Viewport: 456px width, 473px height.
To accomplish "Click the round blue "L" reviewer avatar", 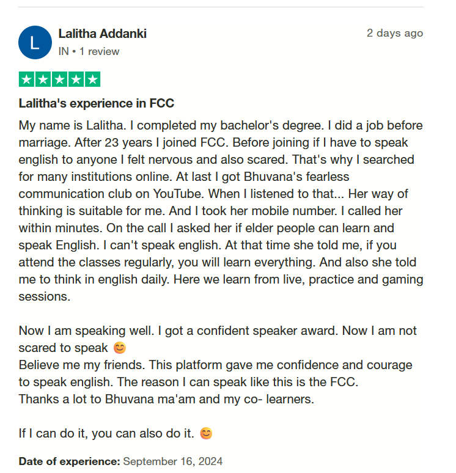I will (x=35, y=42).
